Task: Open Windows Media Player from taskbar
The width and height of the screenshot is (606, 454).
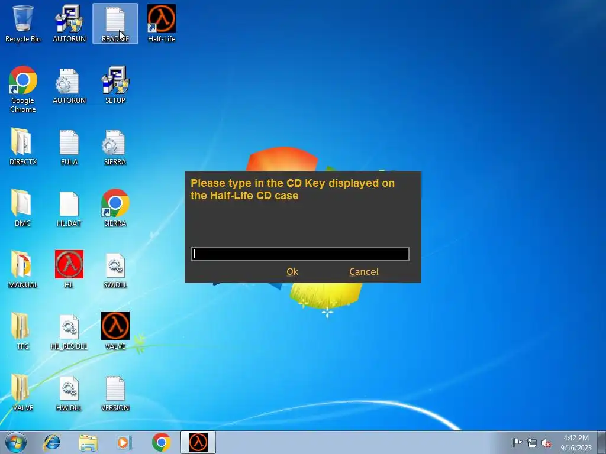Action: (124, 442)
